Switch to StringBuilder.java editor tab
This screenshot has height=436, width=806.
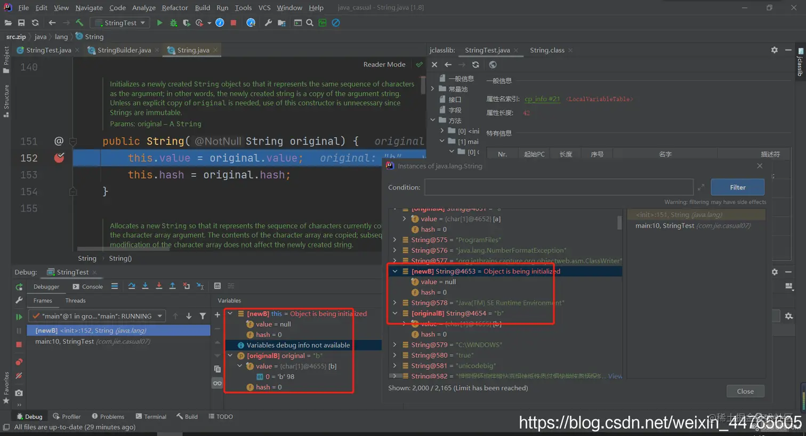pyautogui.click(x=124, y=50)
